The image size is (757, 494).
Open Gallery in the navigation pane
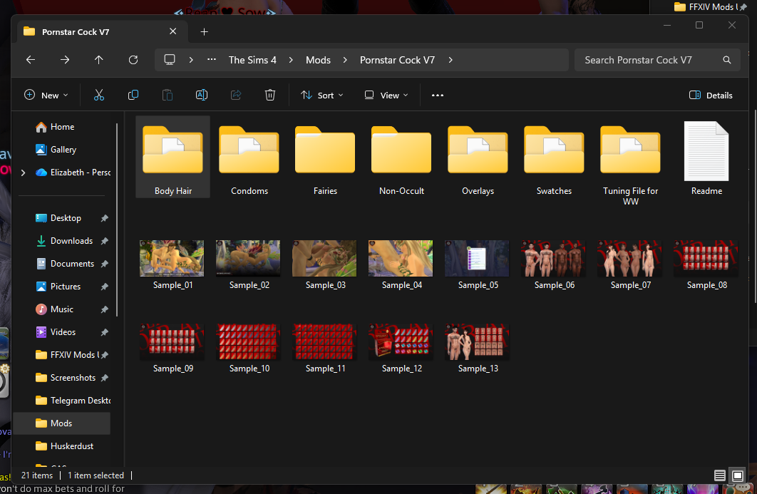click(x=62, y=150)
